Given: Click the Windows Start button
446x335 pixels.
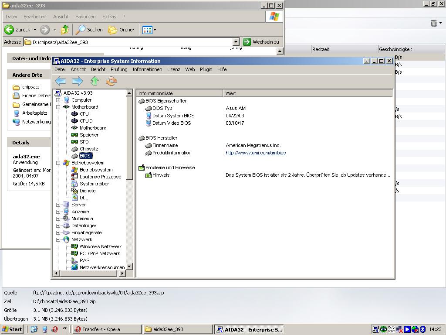Looking at the screenshot, I should [12, 329].
